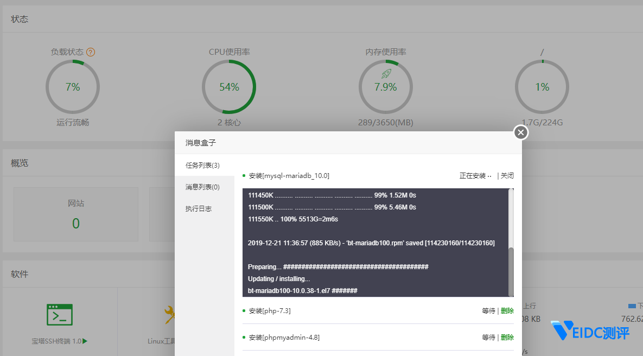Click the install log scrollbar thumb

511,271
